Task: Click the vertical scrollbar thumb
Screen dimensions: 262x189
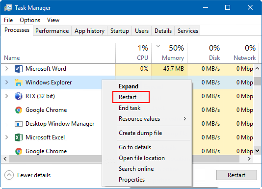Action: click(257, 81)
